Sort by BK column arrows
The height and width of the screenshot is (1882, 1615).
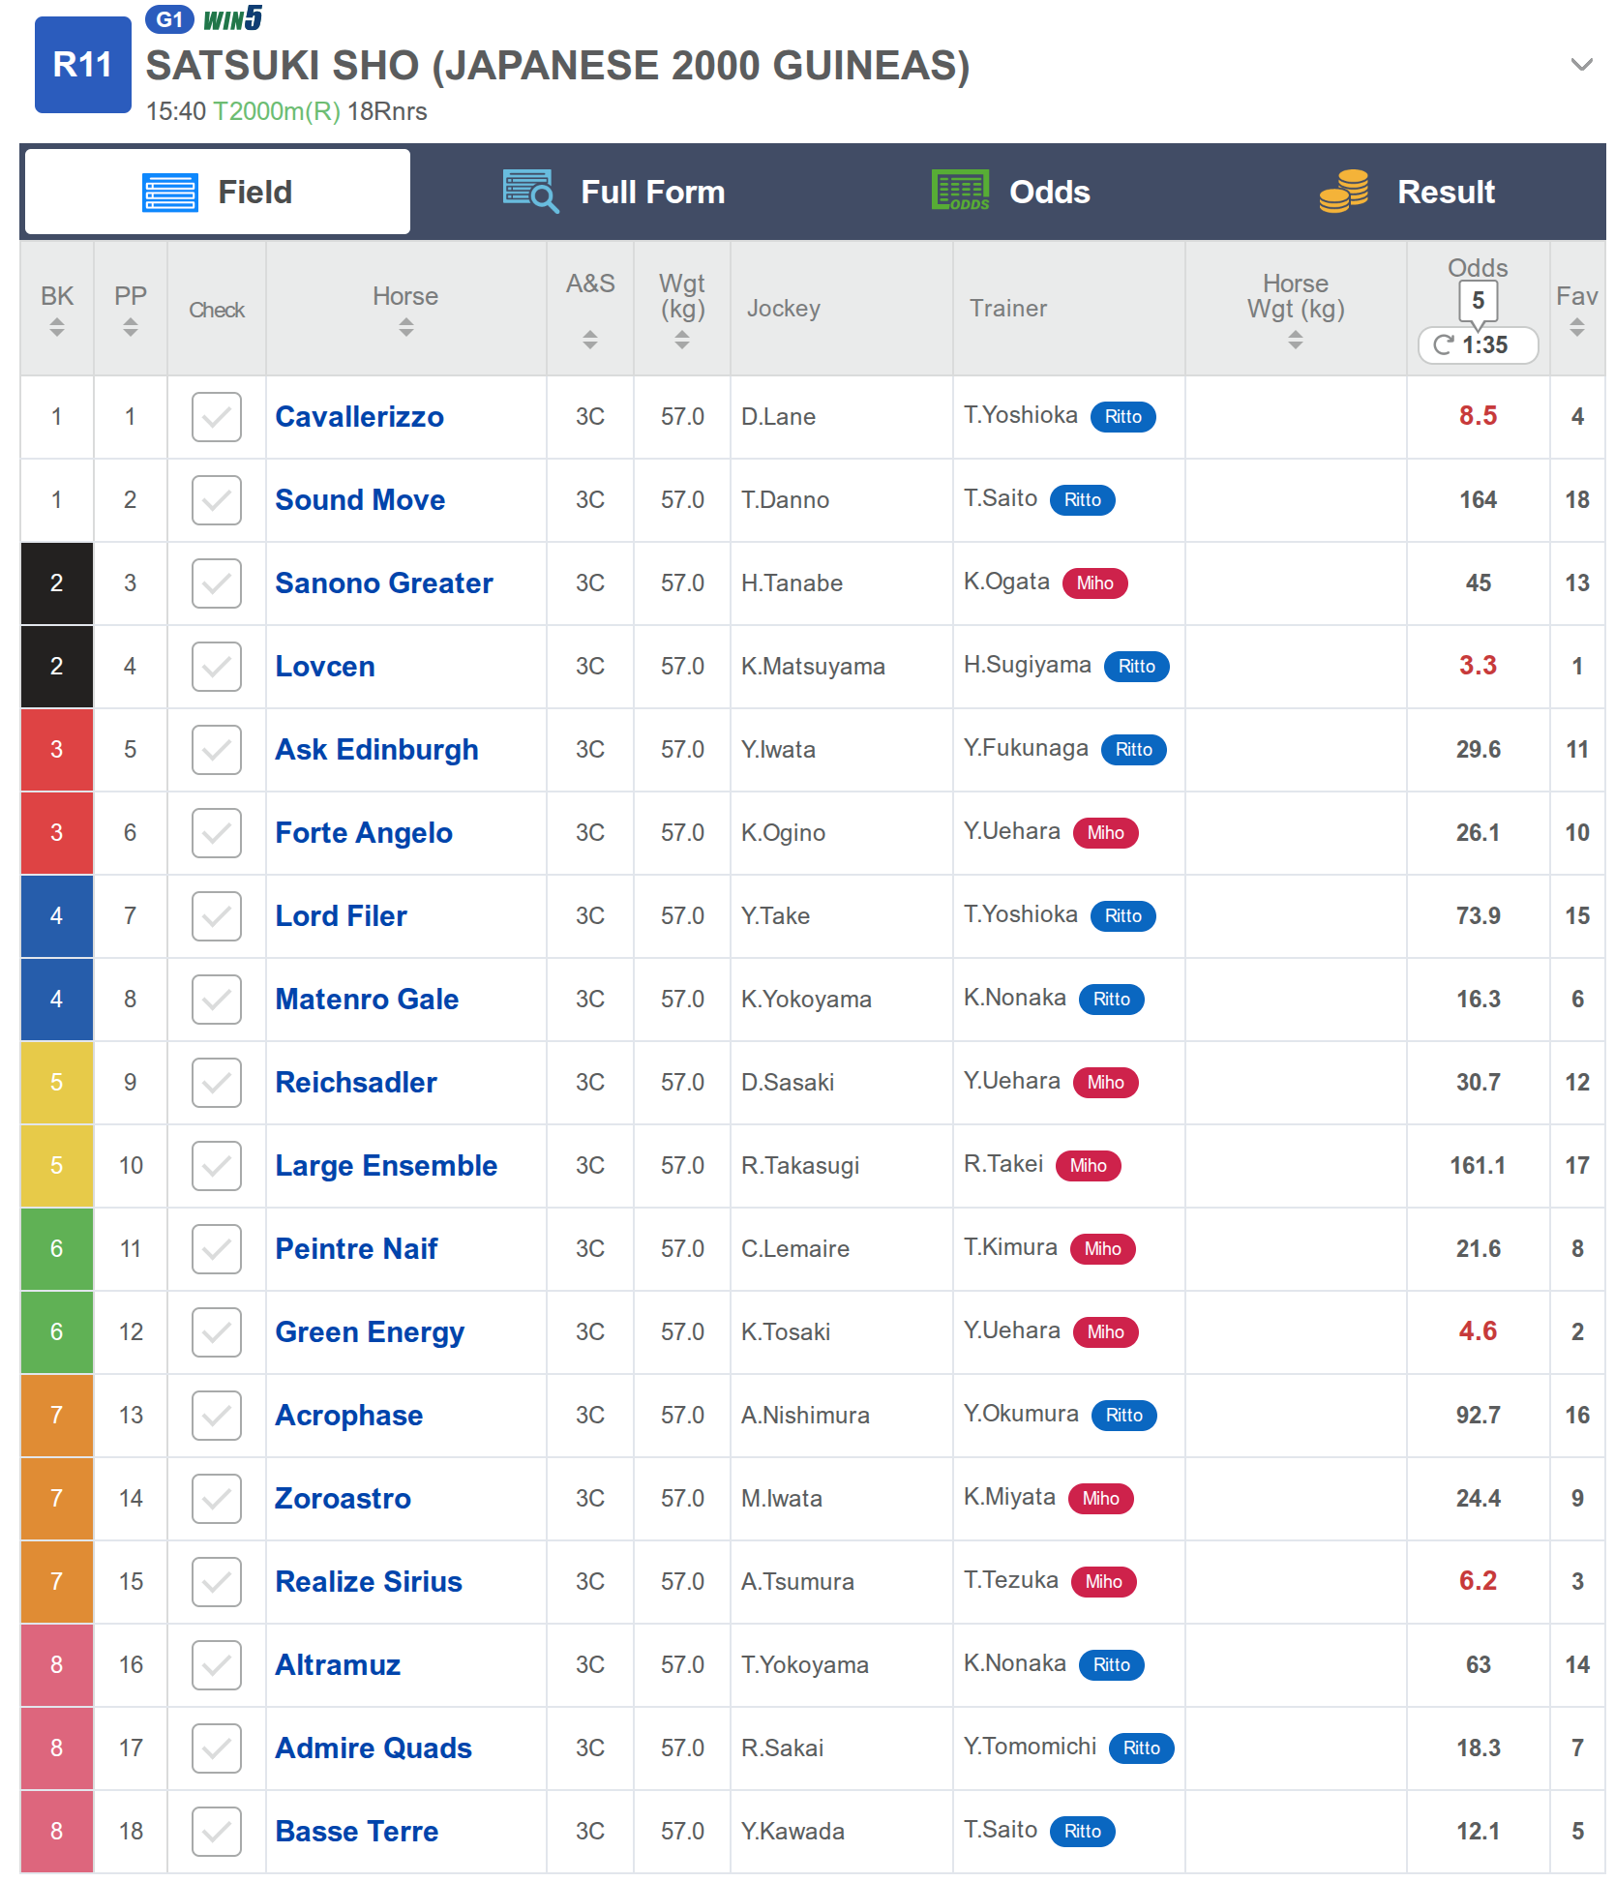point(57,327)
